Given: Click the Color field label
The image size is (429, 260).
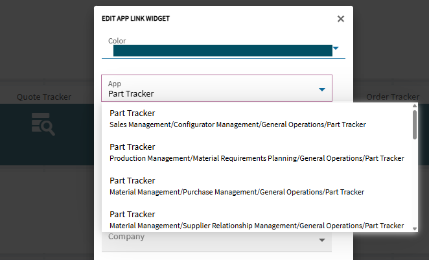Looking at the screenshot, I should coord(117,41).
